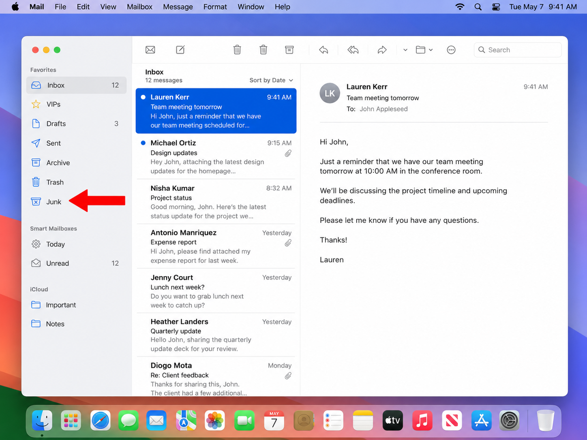This screenshot has width=587, height=440.
Task: Open the Today smart mailbox
Action: coord(76,244)
